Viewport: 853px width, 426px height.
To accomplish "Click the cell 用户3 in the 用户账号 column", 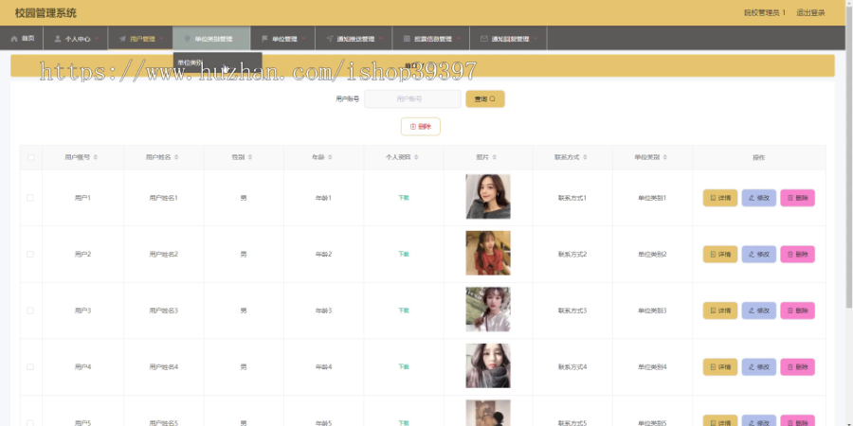I will click(82, 311).
